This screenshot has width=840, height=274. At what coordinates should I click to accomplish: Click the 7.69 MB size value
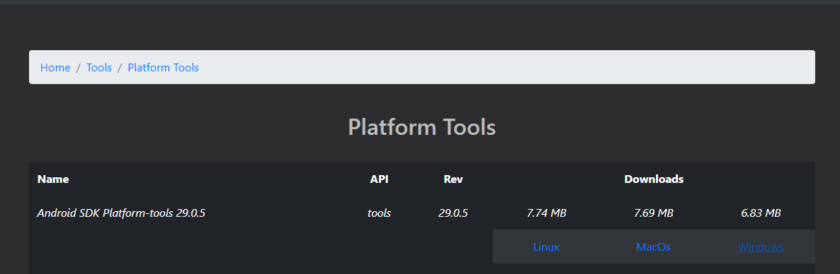(654, 213)
